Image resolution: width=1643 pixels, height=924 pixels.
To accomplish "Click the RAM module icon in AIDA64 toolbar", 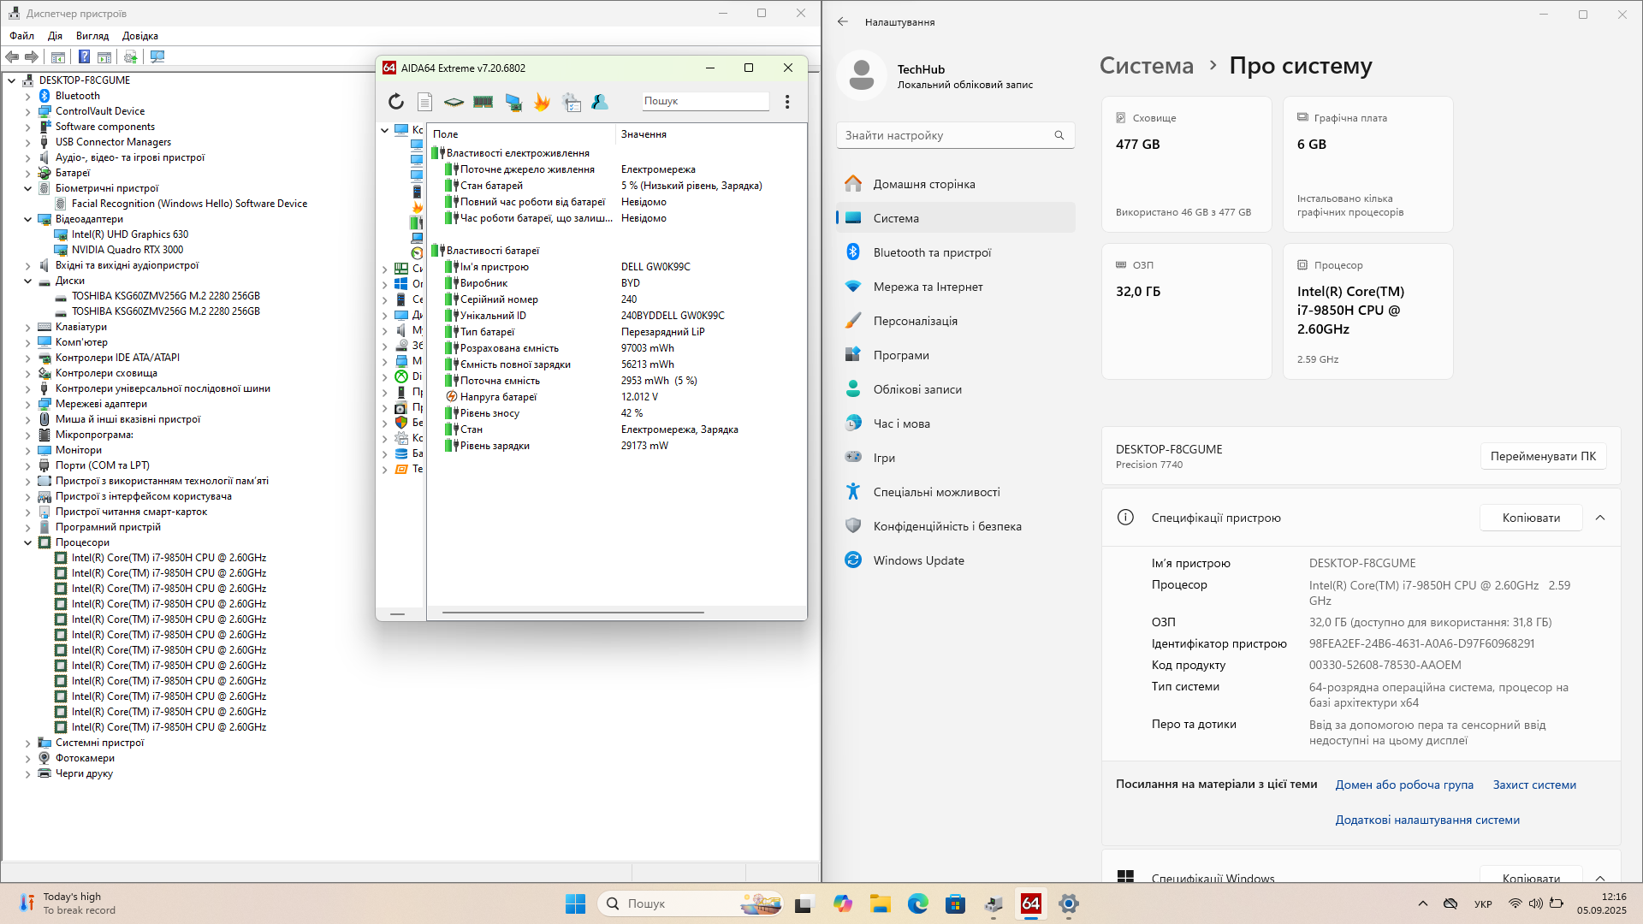I will tap(483, 102).
